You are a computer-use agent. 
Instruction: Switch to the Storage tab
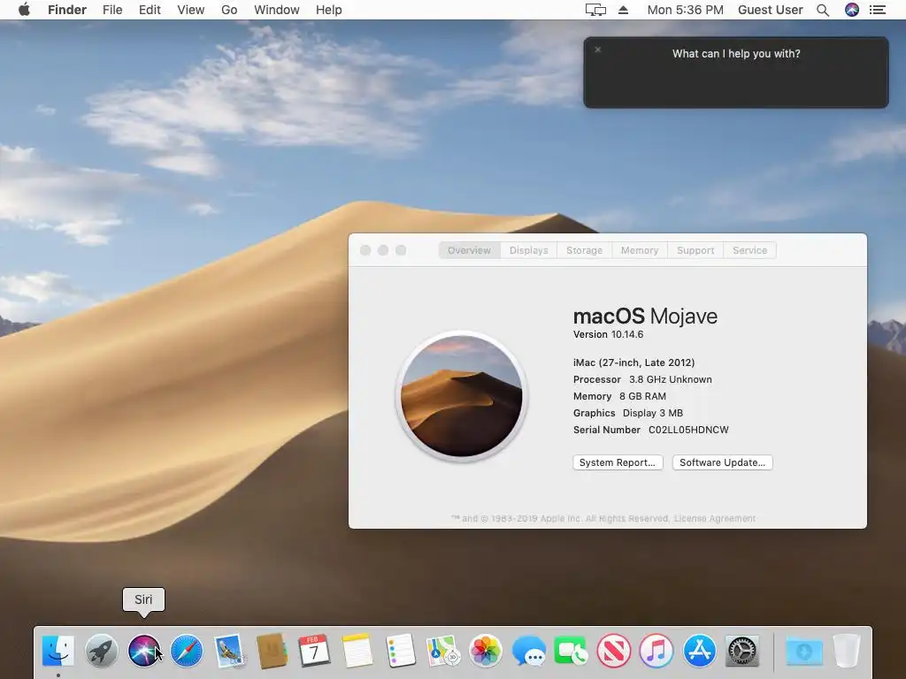coord(584,250)
